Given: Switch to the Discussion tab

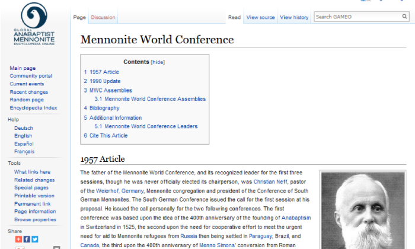Looking at the screenshot, I should 103,18.
